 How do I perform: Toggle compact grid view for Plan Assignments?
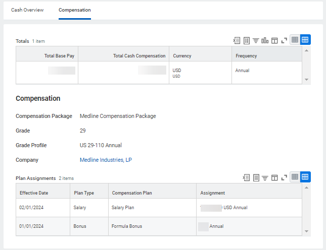point(295,177)
